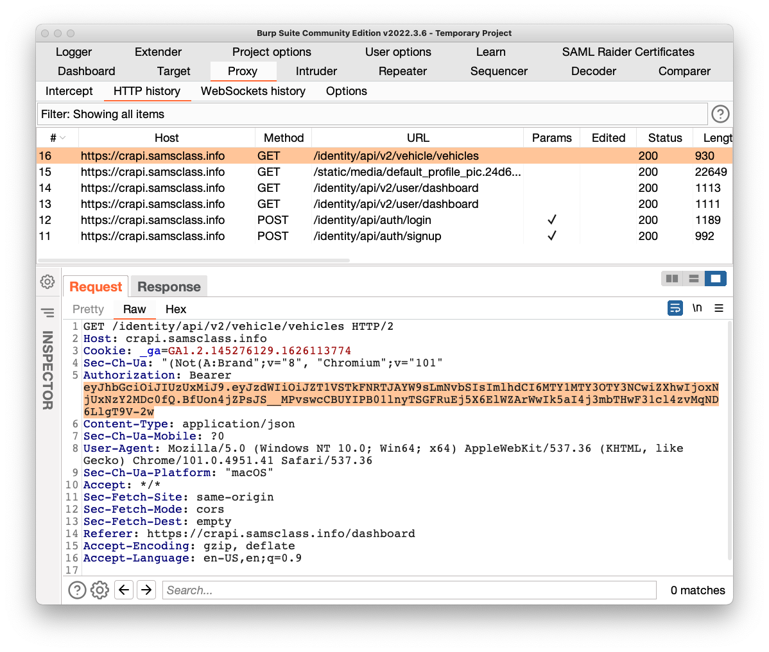The width and height of the screenshot is (769, 652).
Task: Select the stacked top-bottom layout icon
Action: 694,279
